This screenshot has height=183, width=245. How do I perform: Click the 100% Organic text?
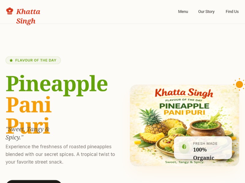(204, 154)
